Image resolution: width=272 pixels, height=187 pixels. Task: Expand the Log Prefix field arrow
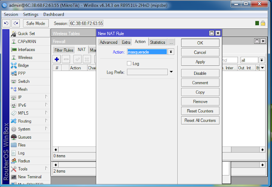tap(171, 72)
